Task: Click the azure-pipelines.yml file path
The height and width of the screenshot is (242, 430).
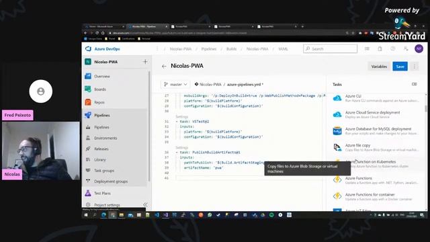Action: click(244, 85)
